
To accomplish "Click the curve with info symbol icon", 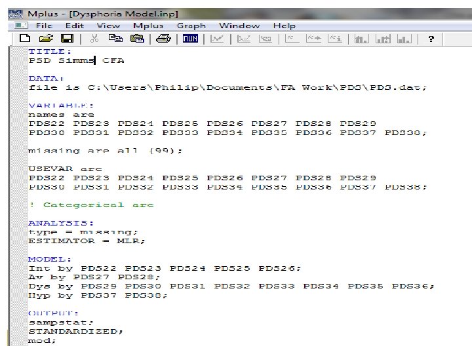I will 336,39.
